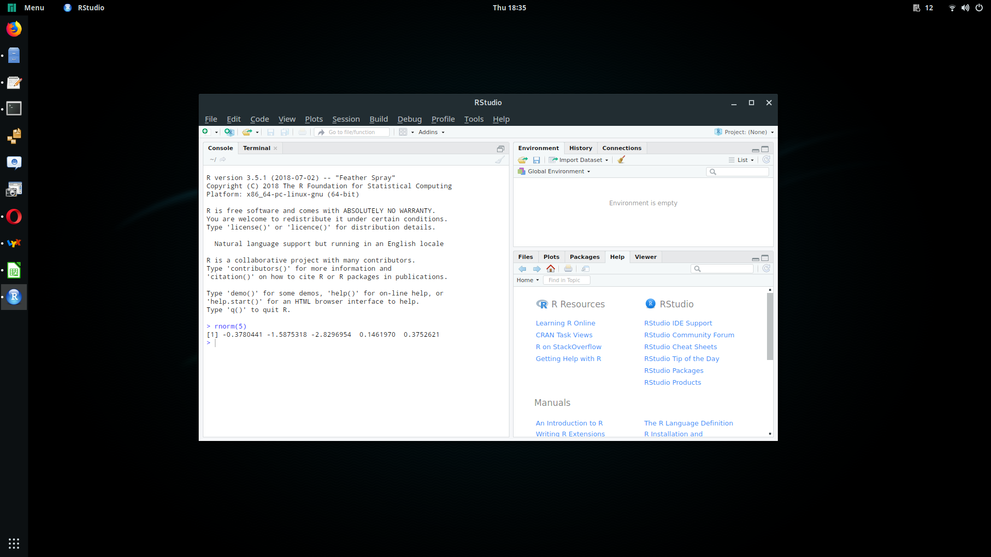Image resolution: width=991 pixels, height=557 pixels.
Task: Open the Opera browser in the dock
Action: (x=14, y=217)
